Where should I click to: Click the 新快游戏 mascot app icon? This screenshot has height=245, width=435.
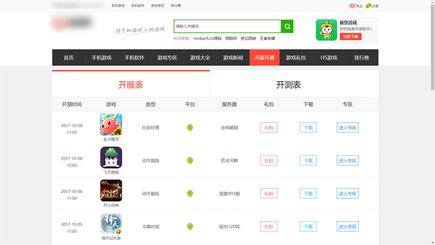tap(326, 30)
